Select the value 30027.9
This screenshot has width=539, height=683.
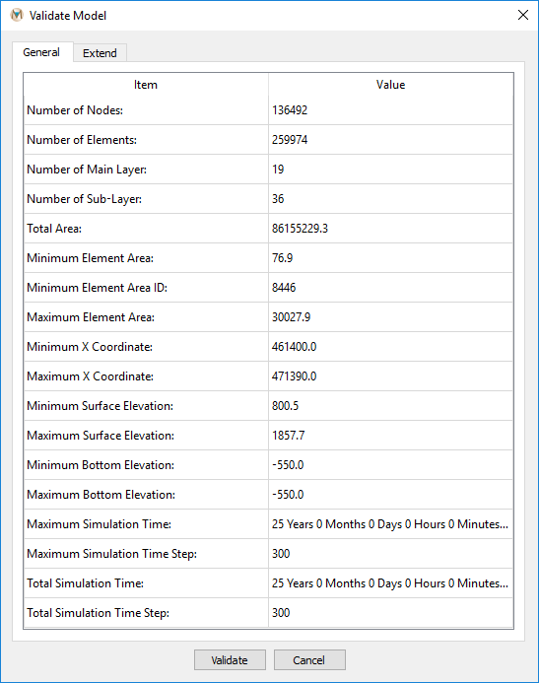(x=292, y=317)
